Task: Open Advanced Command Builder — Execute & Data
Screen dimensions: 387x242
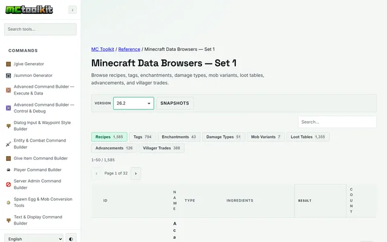Action: click(44, 90)
